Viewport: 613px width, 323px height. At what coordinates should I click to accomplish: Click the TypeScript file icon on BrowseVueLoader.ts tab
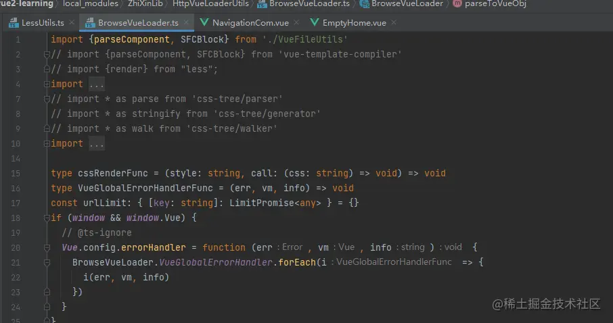pos(90,23)
